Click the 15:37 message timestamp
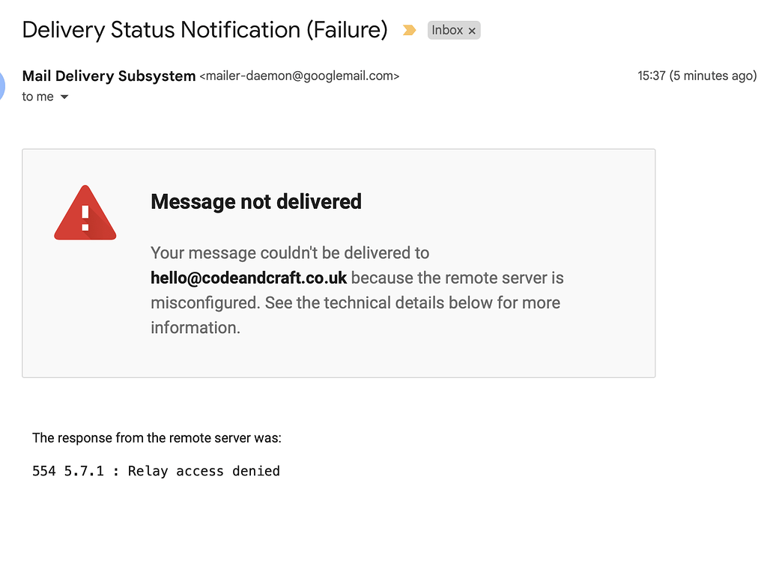The height and width of the screenshot is (566, 767). 651,76
